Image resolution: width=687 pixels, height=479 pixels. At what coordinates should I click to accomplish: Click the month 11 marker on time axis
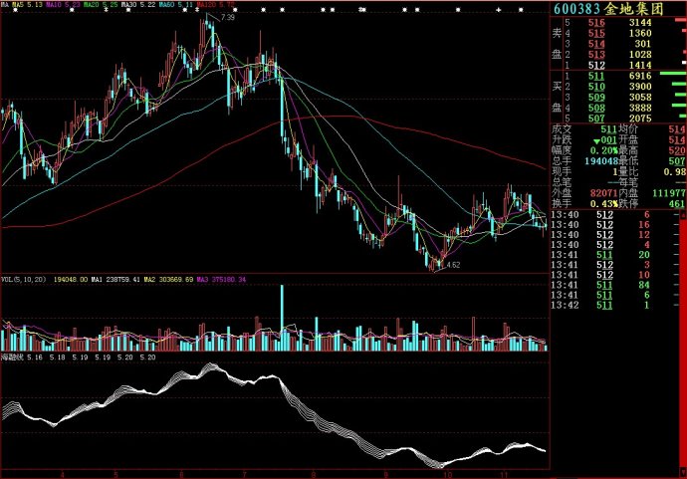click(x=504, y=474)
